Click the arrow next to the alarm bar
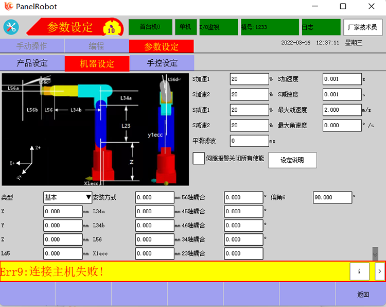The image size is (386, 307). coord(380,271)
